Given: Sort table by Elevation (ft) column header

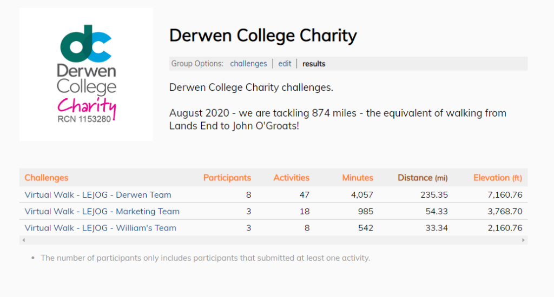Looking at the screenshot, I should [498, 178].
